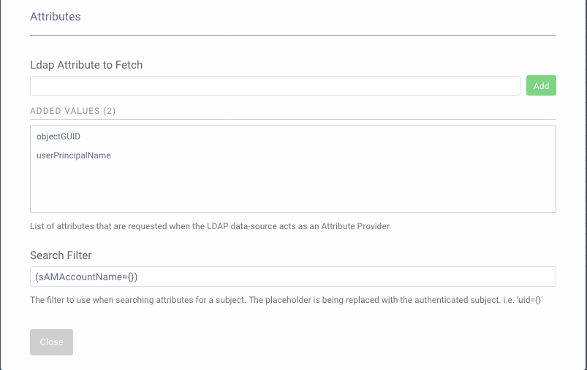The height and width of the screenshot is (370, 587).
Task: Focus the Ldap Attribute to Fetch input
Action: tap(274, 85)
